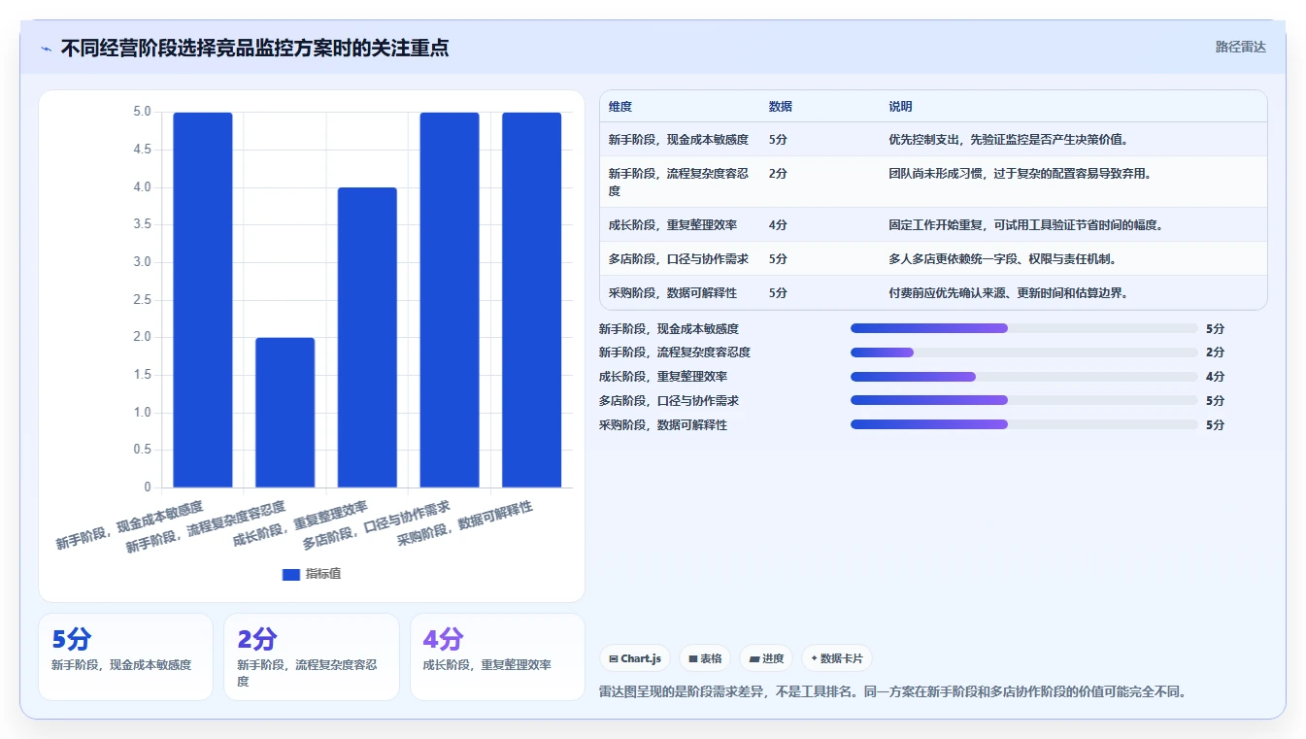Click the progress bar for 采购阶段，数据可解释性
This screenshot has height=739, width=1306.
1024,424
